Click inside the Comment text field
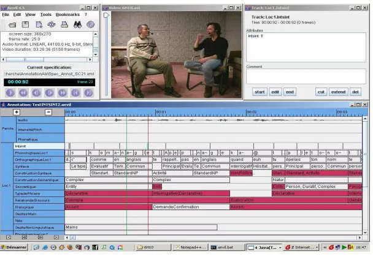373x257 pixels. (306, 76)
